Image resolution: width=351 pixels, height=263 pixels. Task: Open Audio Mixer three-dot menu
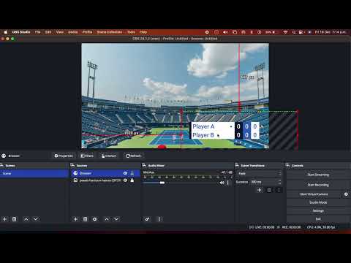(x=159, y=219)
